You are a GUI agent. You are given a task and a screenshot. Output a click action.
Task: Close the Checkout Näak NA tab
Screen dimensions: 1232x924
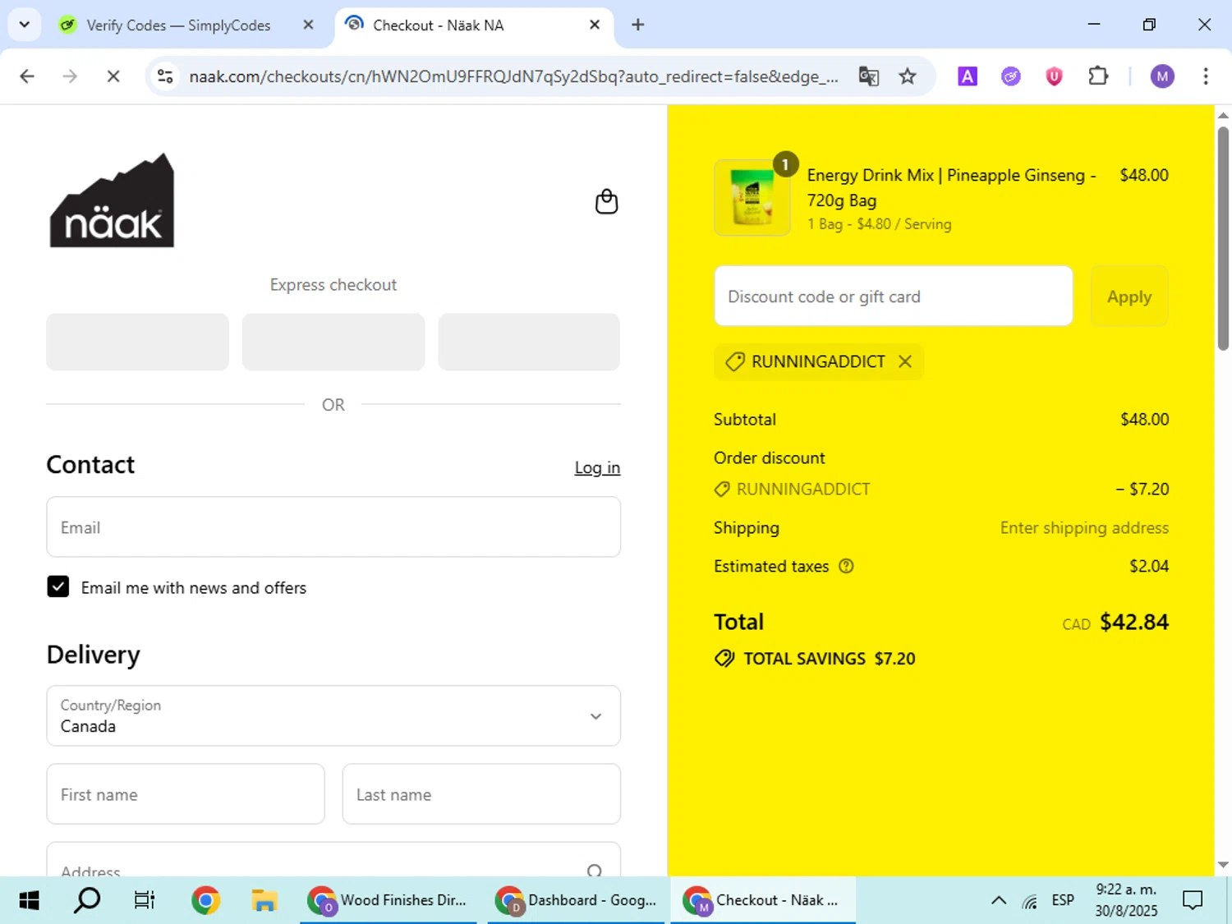click(x=595, y=25)
